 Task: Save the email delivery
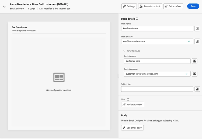193,6
